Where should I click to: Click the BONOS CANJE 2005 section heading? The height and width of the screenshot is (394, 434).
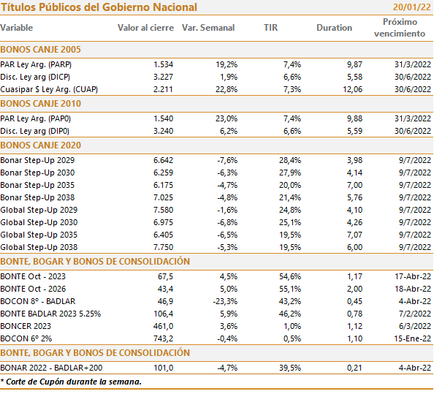coord(40,50)
